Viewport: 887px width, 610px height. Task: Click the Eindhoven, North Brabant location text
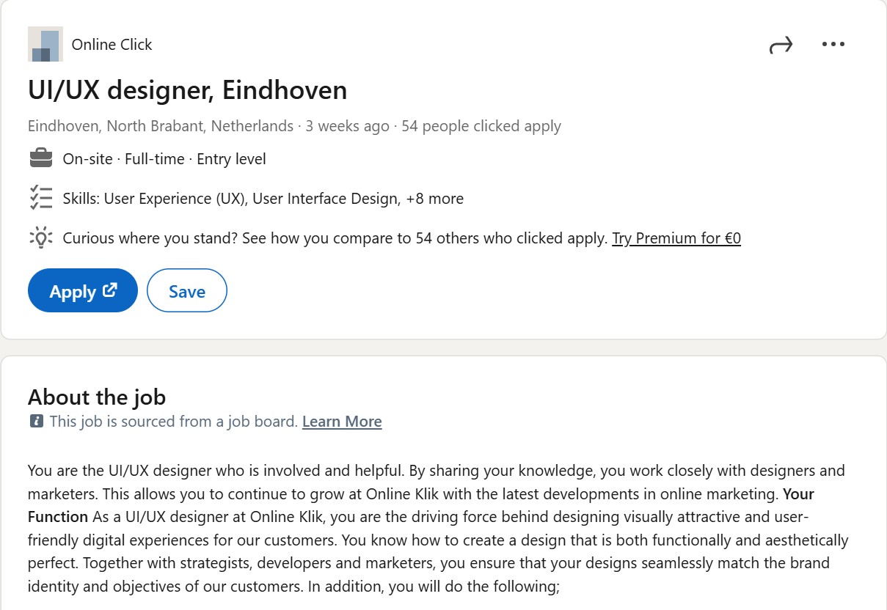[x=160, y=126]
